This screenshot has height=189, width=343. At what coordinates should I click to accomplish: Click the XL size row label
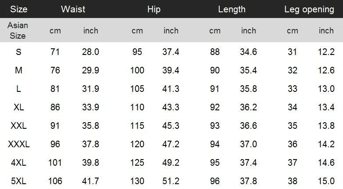tap(19, 107)
